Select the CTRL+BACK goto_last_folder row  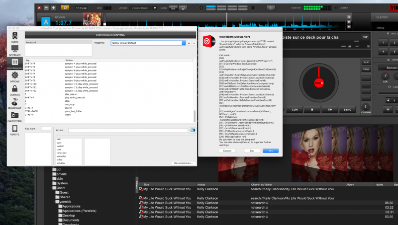108,111
